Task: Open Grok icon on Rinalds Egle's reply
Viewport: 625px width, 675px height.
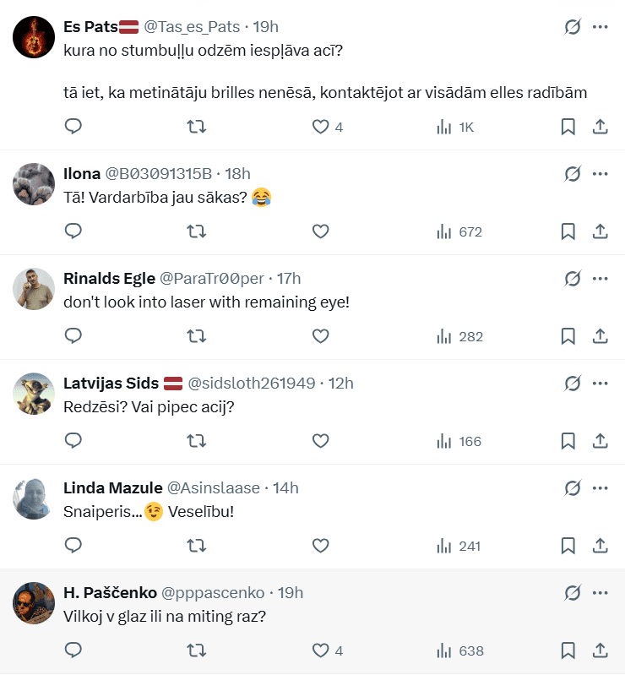Action: tap(573, 278)
